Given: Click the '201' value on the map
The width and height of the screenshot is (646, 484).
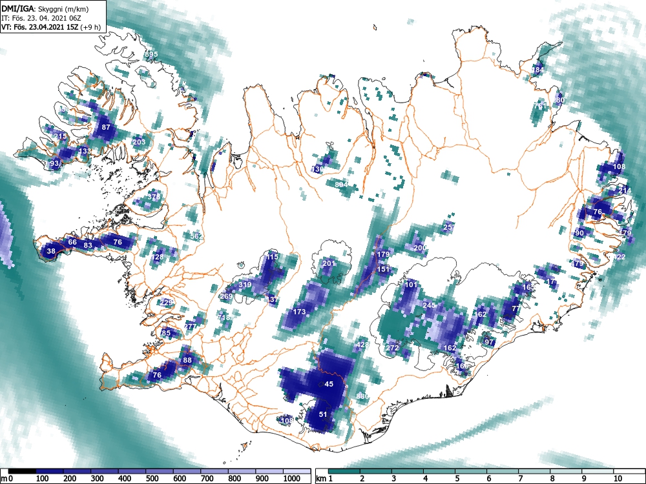Looking at the screenshot, I should 329,263.
